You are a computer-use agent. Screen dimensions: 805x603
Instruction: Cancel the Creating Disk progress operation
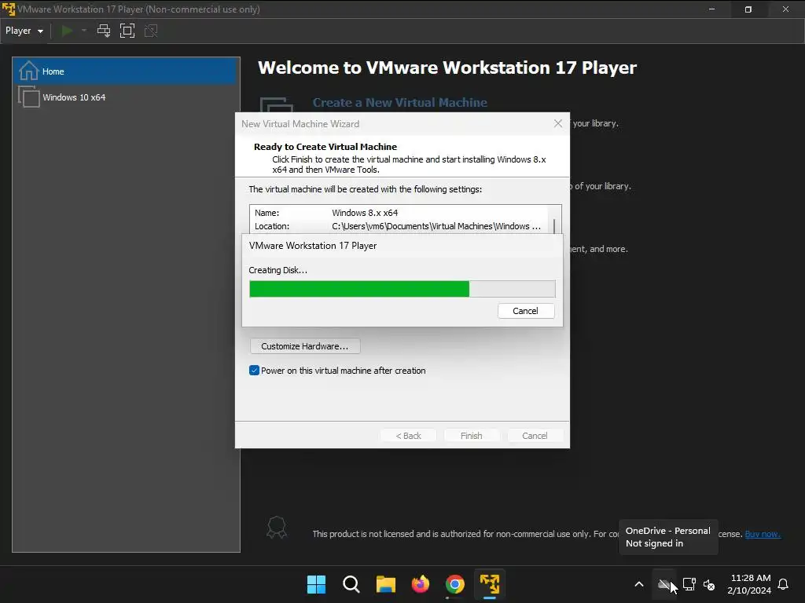click(526, 311)
